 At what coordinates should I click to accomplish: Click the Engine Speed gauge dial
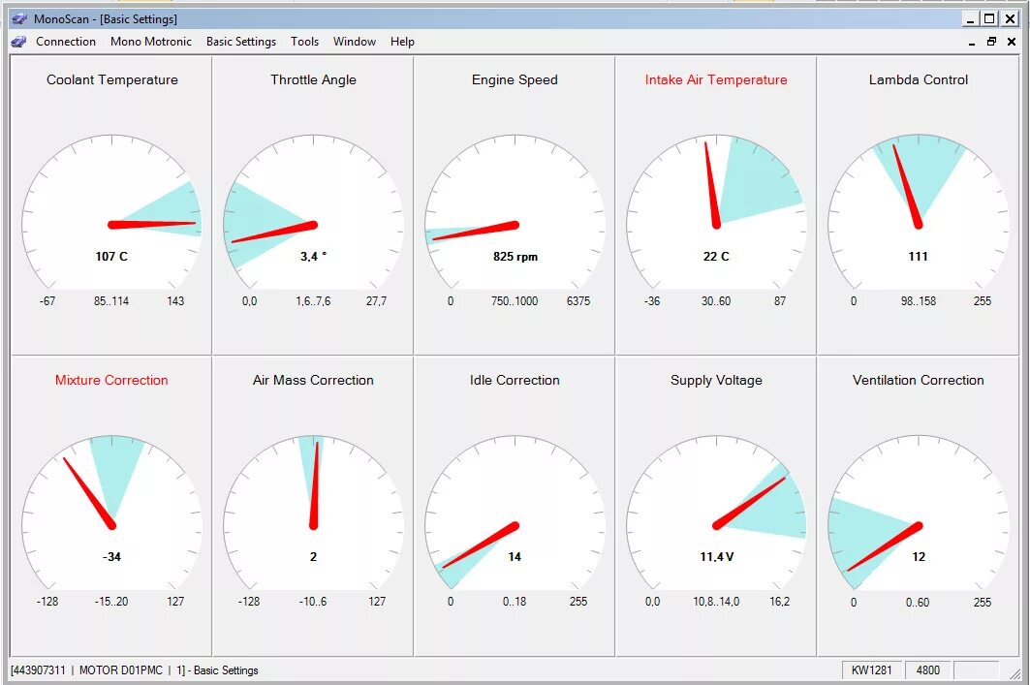click(515, 212)
